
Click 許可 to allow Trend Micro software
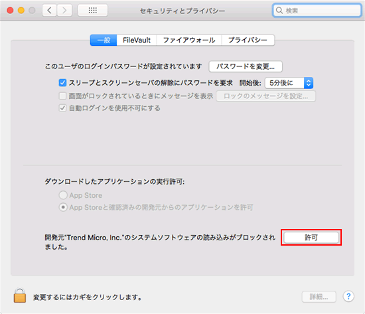coord(311,238)
